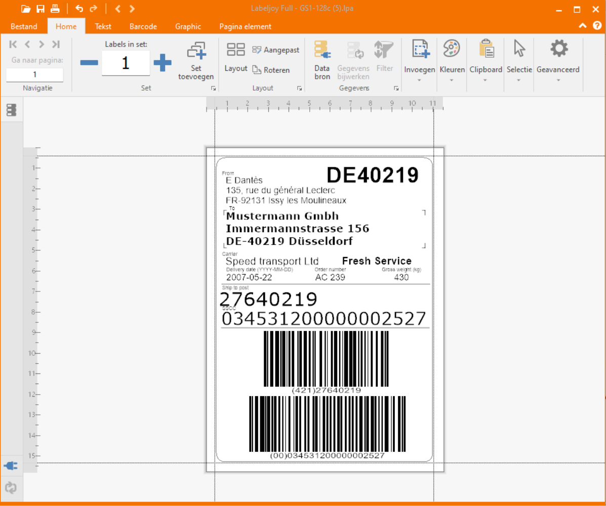Toggle the side panel list icon
606x506 pixels.
(x=12, y=110)
